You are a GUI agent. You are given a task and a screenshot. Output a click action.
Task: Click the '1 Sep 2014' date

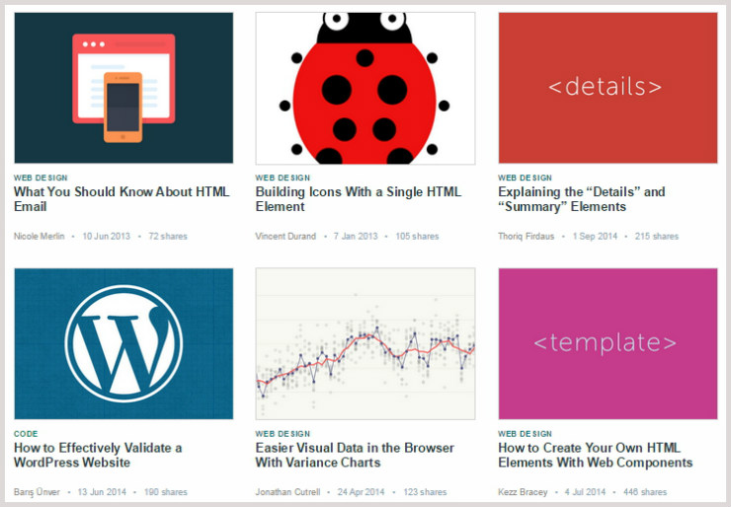tap(595, 236)
